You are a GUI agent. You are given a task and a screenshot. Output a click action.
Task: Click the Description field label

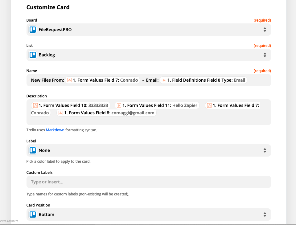click(37, 96)
